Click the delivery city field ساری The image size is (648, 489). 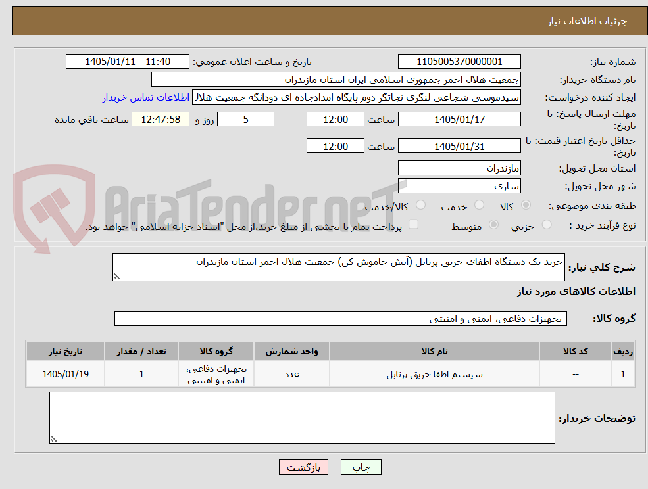point(459,186)
